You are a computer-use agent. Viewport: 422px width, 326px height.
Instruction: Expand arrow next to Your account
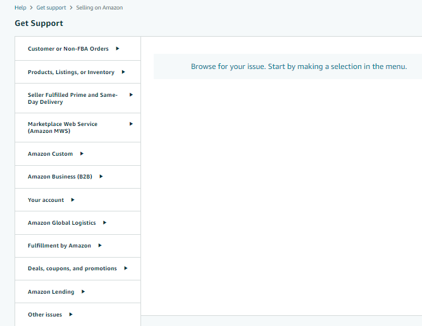pos(73,200)
